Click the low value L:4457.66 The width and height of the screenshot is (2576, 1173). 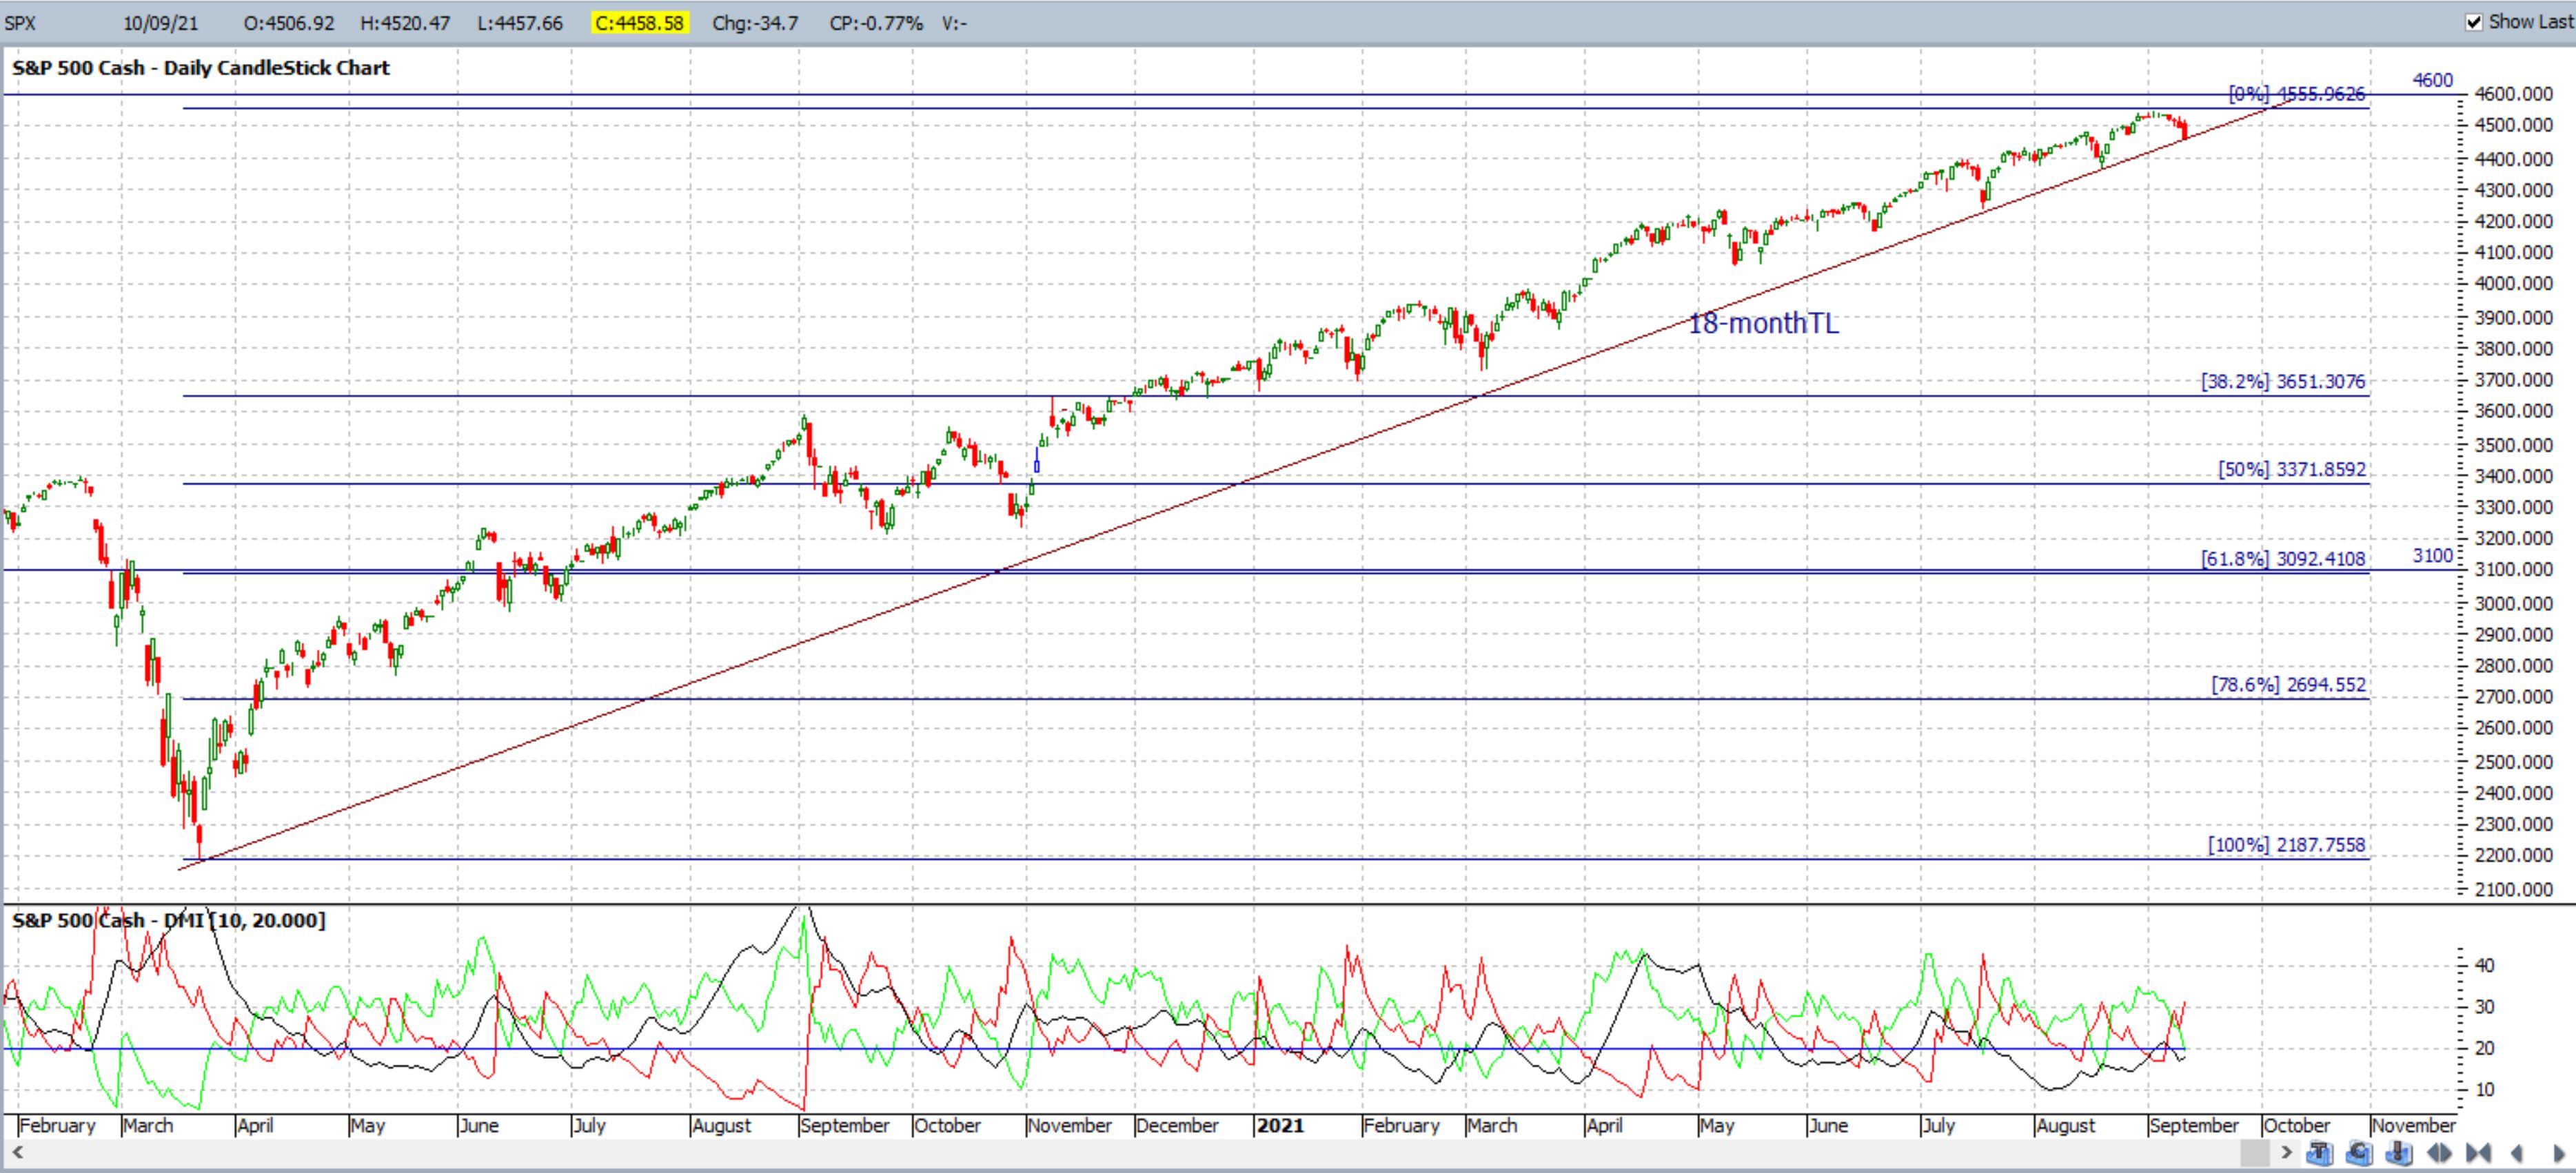[x=520, y=23]
